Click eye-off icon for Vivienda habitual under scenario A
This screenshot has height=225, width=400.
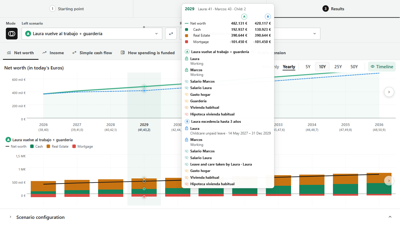(187, 108)
